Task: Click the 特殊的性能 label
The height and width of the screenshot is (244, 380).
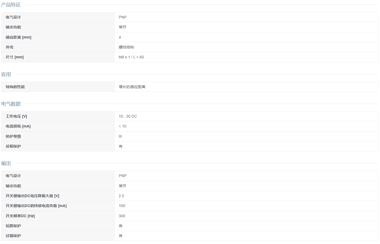Action: 15,87
